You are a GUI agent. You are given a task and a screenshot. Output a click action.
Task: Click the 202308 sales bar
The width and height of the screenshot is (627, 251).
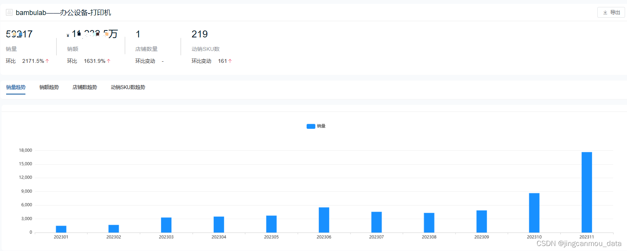429,222
